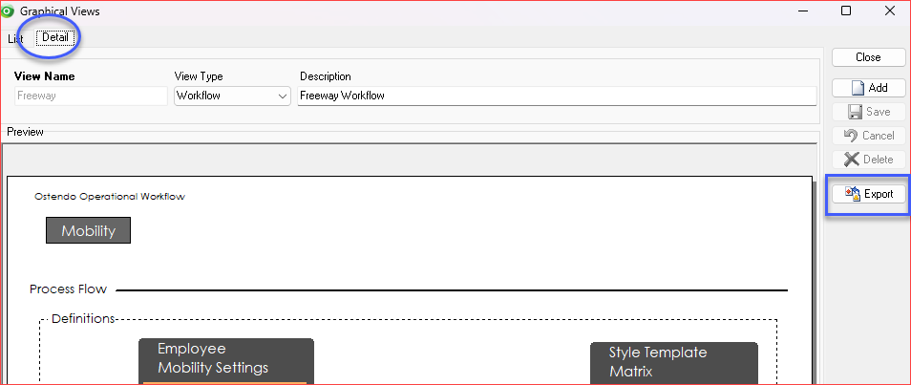Click the Process Flow section label
This screenshot has height=385, width=911.
point(68,289)
